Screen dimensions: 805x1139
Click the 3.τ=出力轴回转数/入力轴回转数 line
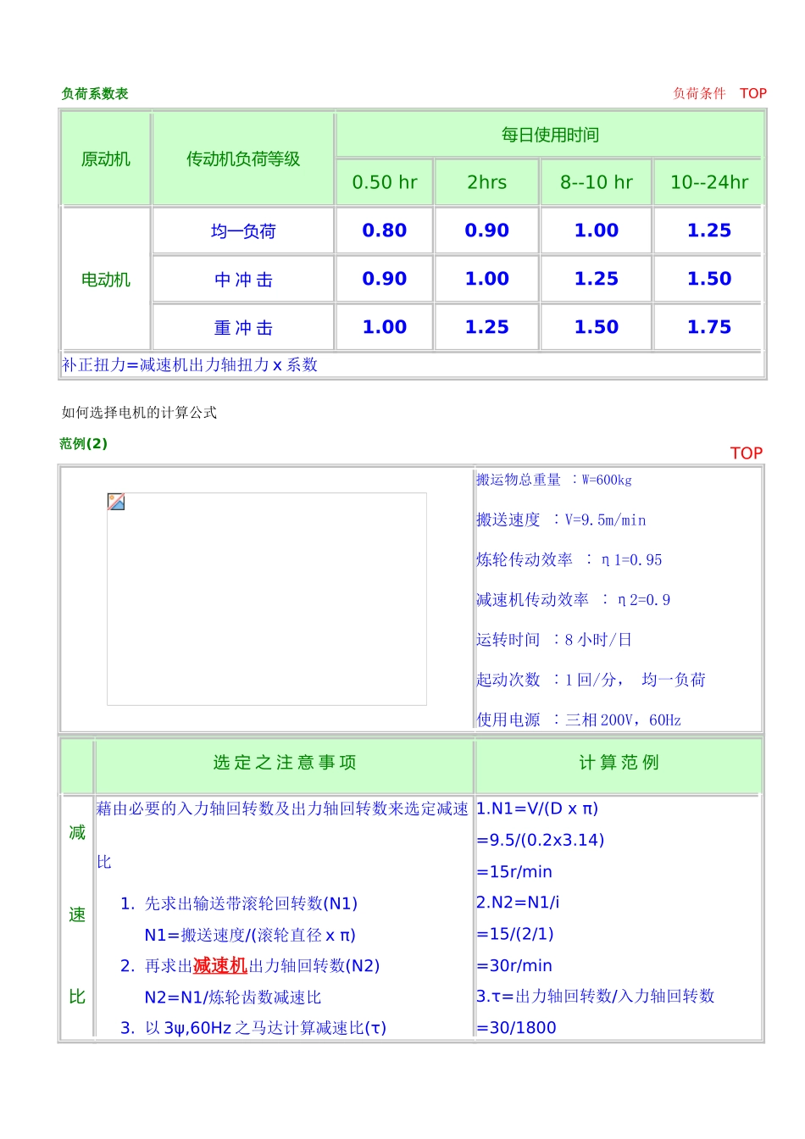coord(596,996)
